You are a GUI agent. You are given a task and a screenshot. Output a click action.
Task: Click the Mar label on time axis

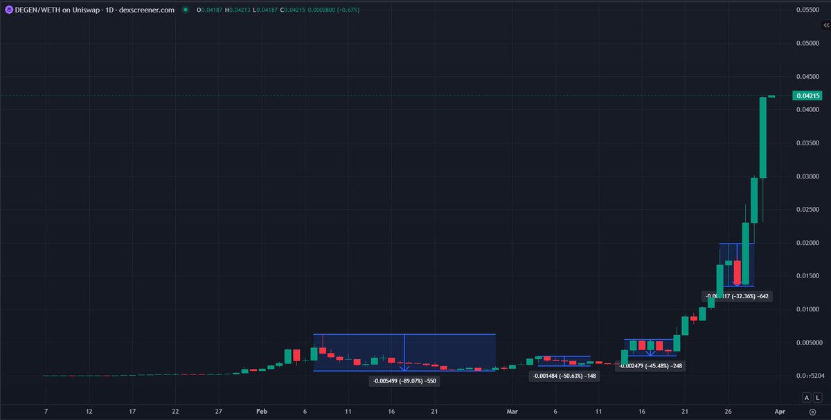[x=512, y=411]
